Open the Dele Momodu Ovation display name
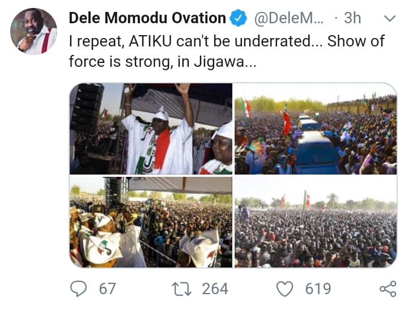The height and width of the screenshot is (314, 408). pos(147,18)
